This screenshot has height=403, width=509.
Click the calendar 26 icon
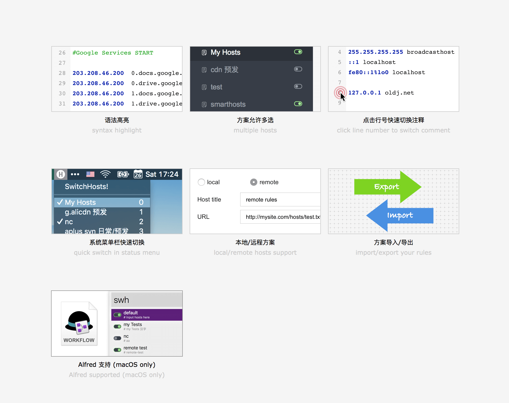tap(138, 174)
